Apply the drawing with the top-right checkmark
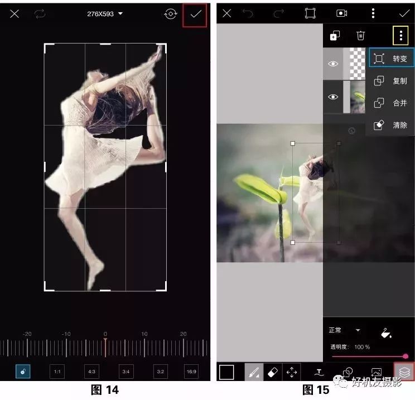The image size is (415, 400). 404,13
